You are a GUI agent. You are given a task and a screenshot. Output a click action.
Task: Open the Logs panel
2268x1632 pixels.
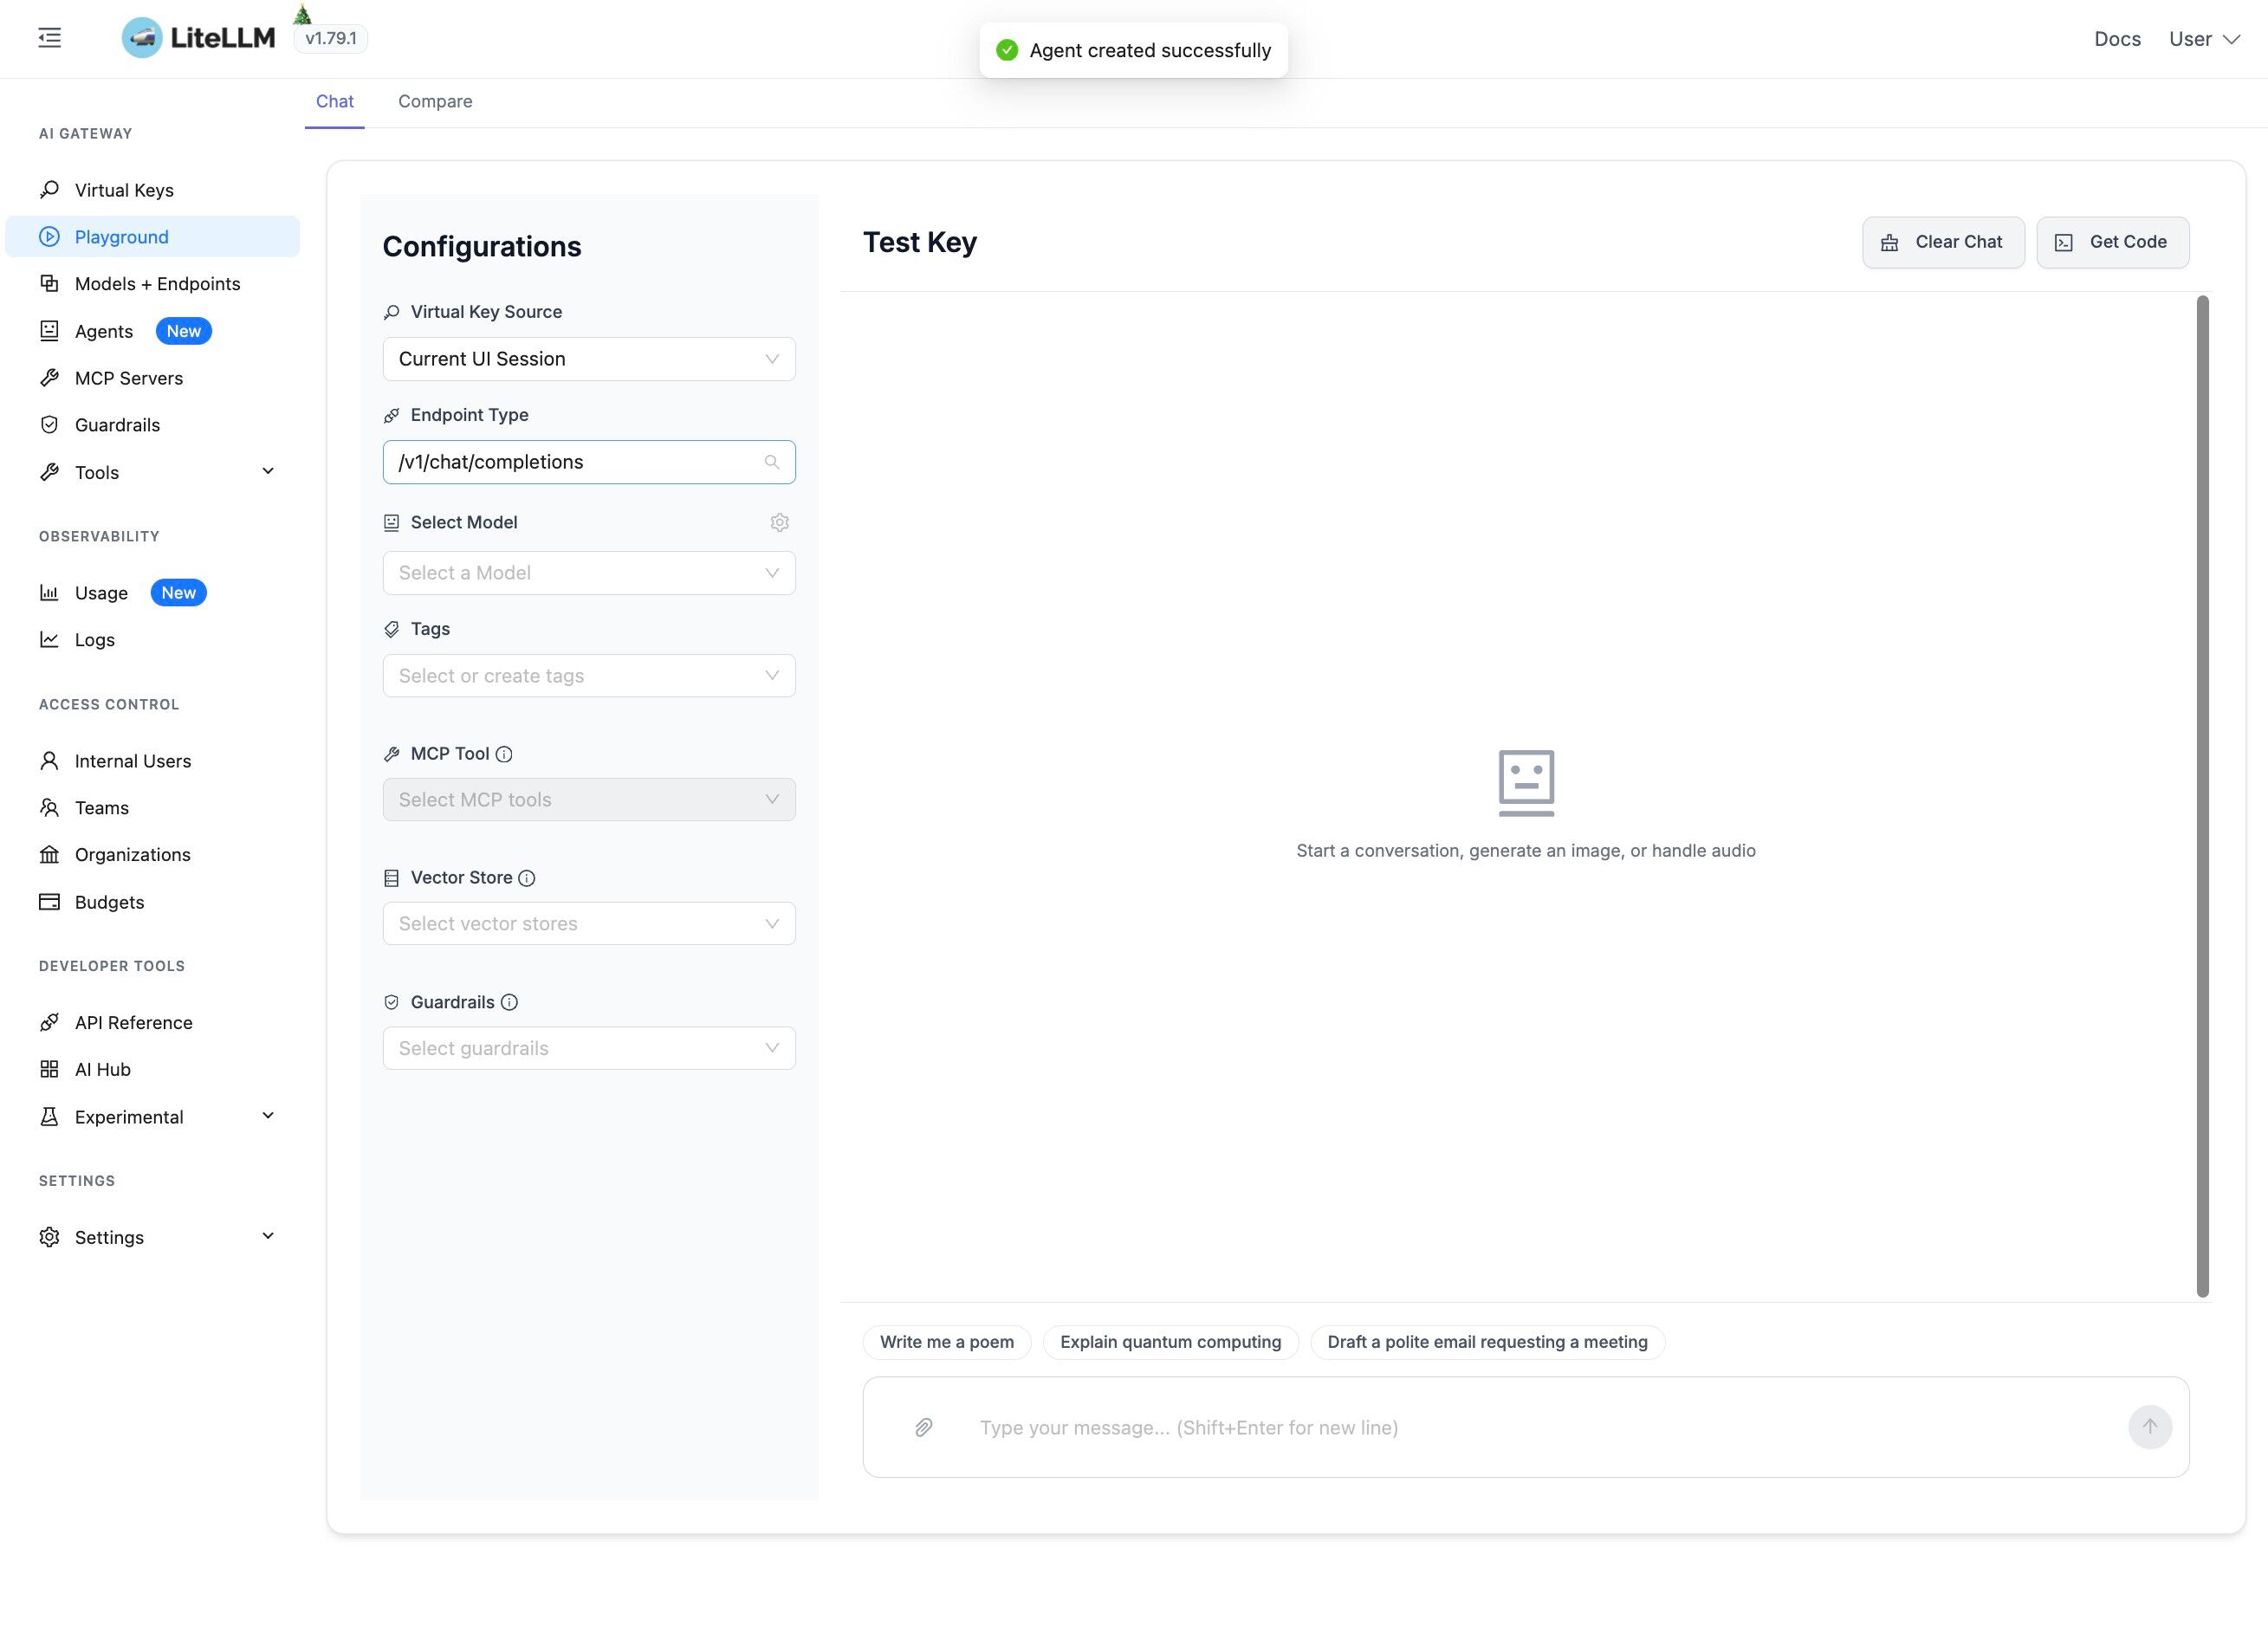(94, 639)
